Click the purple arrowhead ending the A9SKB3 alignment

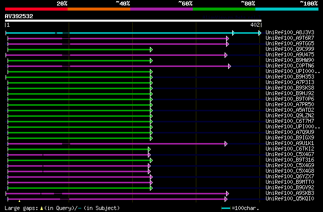(x=228, y=194)
